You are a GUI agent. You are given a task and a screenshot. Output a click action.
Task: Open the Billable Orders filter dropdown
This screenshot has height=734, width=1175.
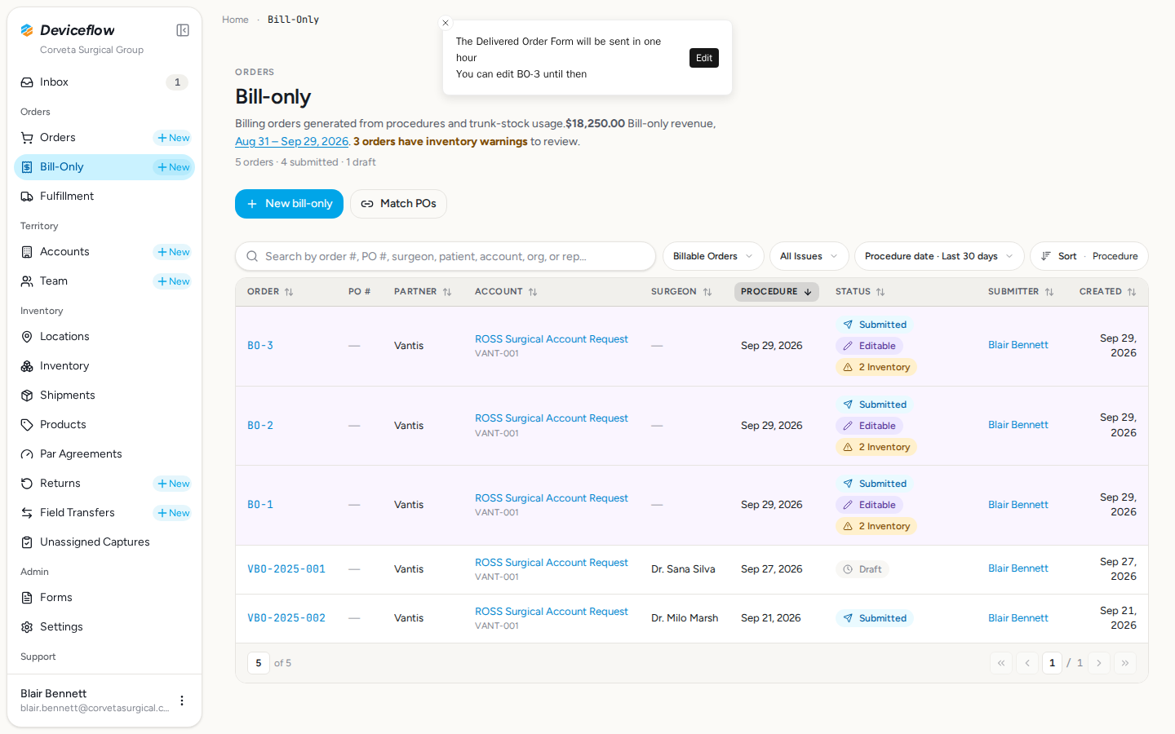713,256
